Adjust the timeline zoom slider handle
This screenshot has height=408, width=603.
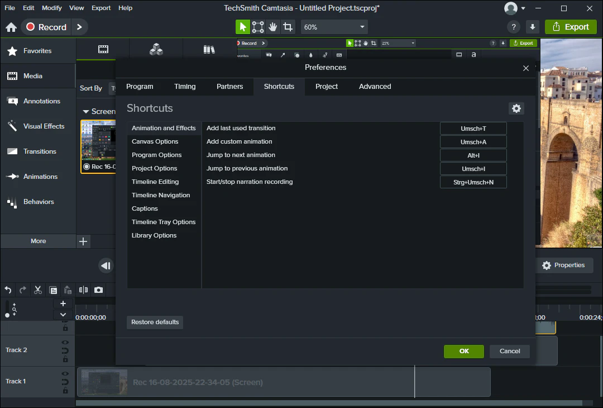click(x=7, y=315)
